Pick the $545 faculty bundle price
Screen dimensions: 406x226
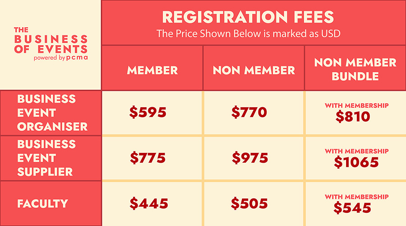(353, 208)
